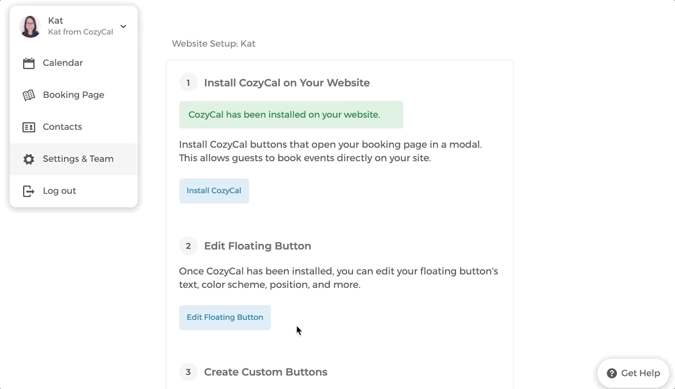
Task: Click the Settings gear icon
Action: (x=29, y=159)
